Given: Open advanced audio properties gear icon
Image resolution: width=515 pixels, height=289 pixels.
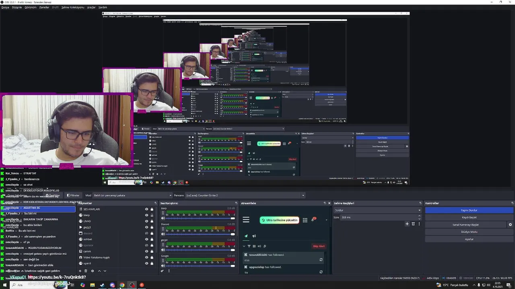Looking at the screenshot, I should click(x=162, y=271).
